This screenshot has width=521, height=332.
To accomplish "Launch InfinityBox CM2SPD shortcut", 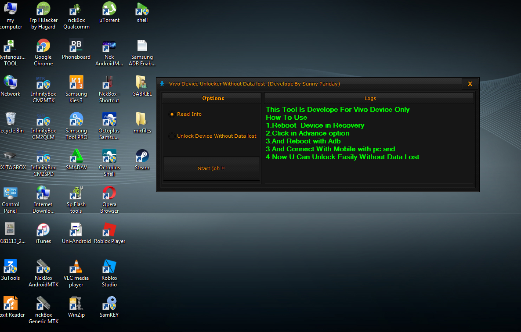I will [x=43, y=163].
